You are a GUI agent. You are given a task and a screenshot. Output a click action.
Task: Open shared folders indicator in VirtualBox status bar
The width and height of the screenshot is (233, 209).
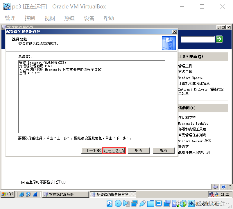(150, 203)
